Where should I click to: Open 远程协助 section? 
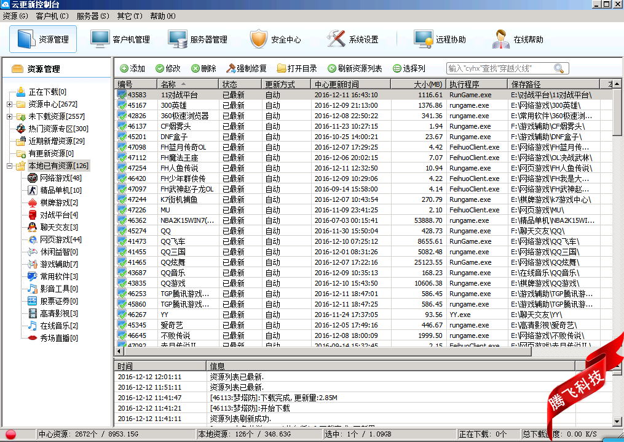[x=440, y=39]
